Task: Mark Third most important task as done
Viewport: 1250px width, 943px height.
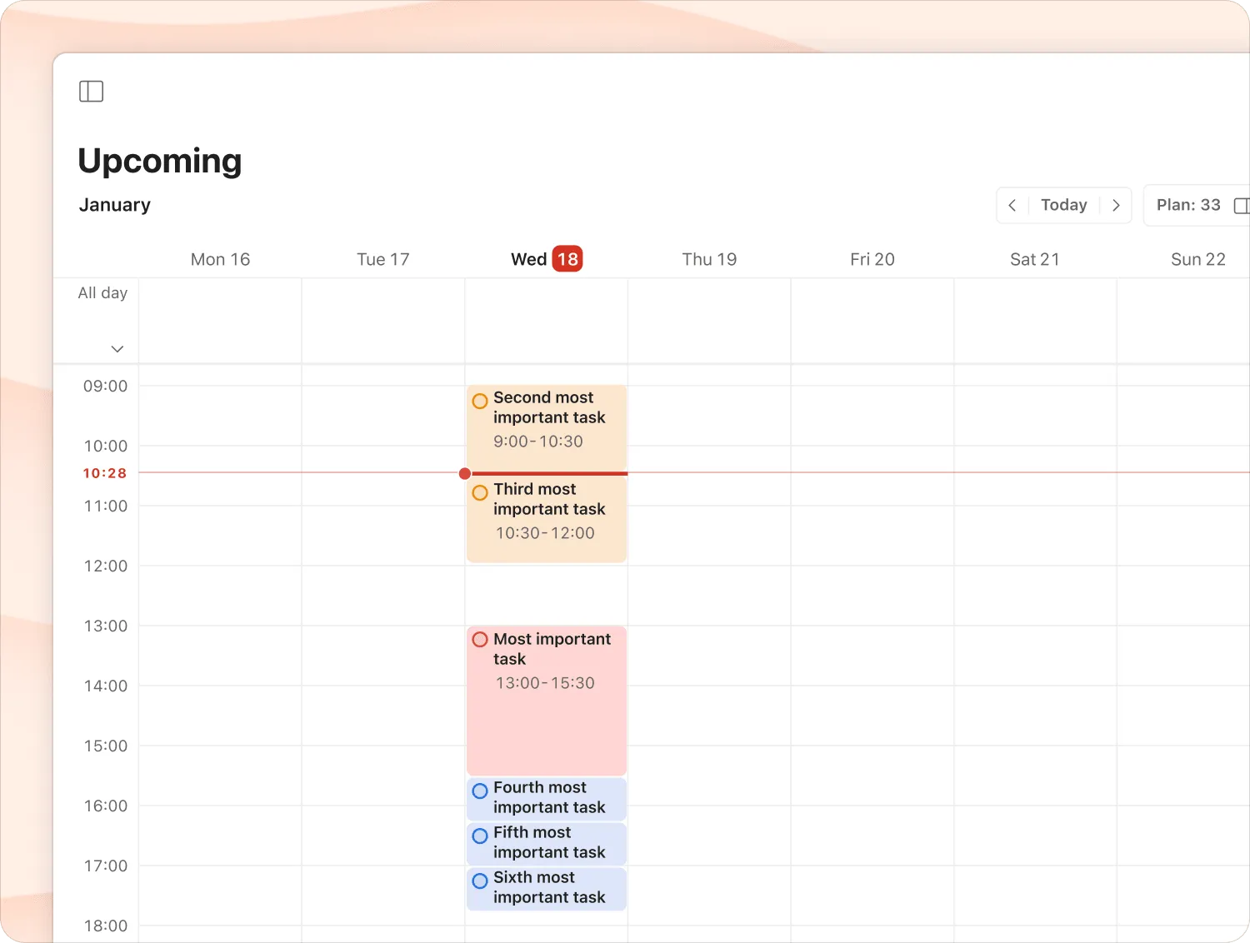Action: (480, 493)
